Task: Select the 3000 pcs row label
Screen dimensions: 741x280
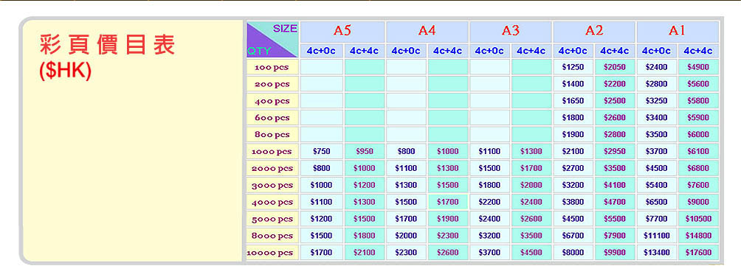Action: [x=272, y=185]
